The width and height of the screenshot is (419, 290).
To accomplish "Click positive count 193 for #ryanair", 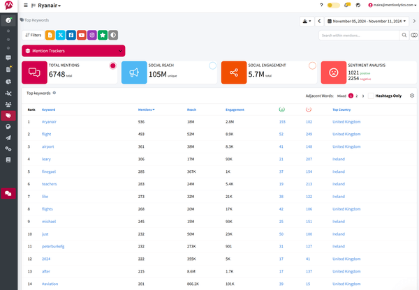I will click(x=282, y=122).
